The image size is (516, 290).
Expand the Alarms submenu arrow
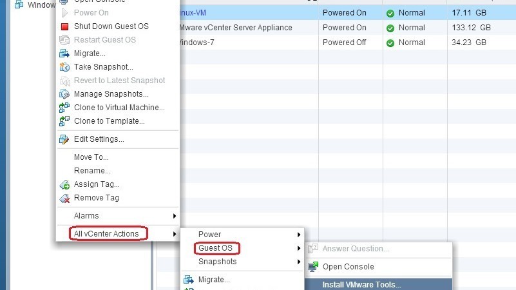pyautogui.click(x=175, y=216)
